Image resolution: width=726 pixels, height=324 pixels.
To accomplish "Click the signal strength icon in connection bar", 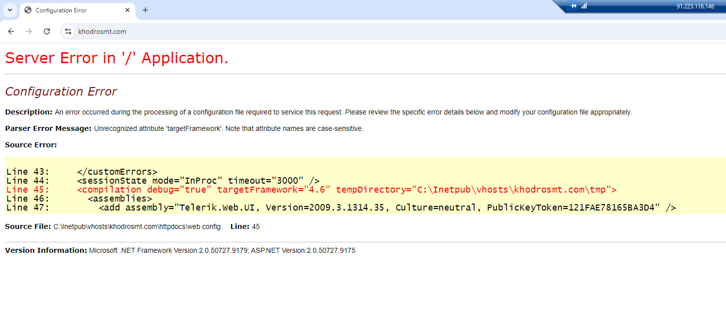I will tap(584, 6).
